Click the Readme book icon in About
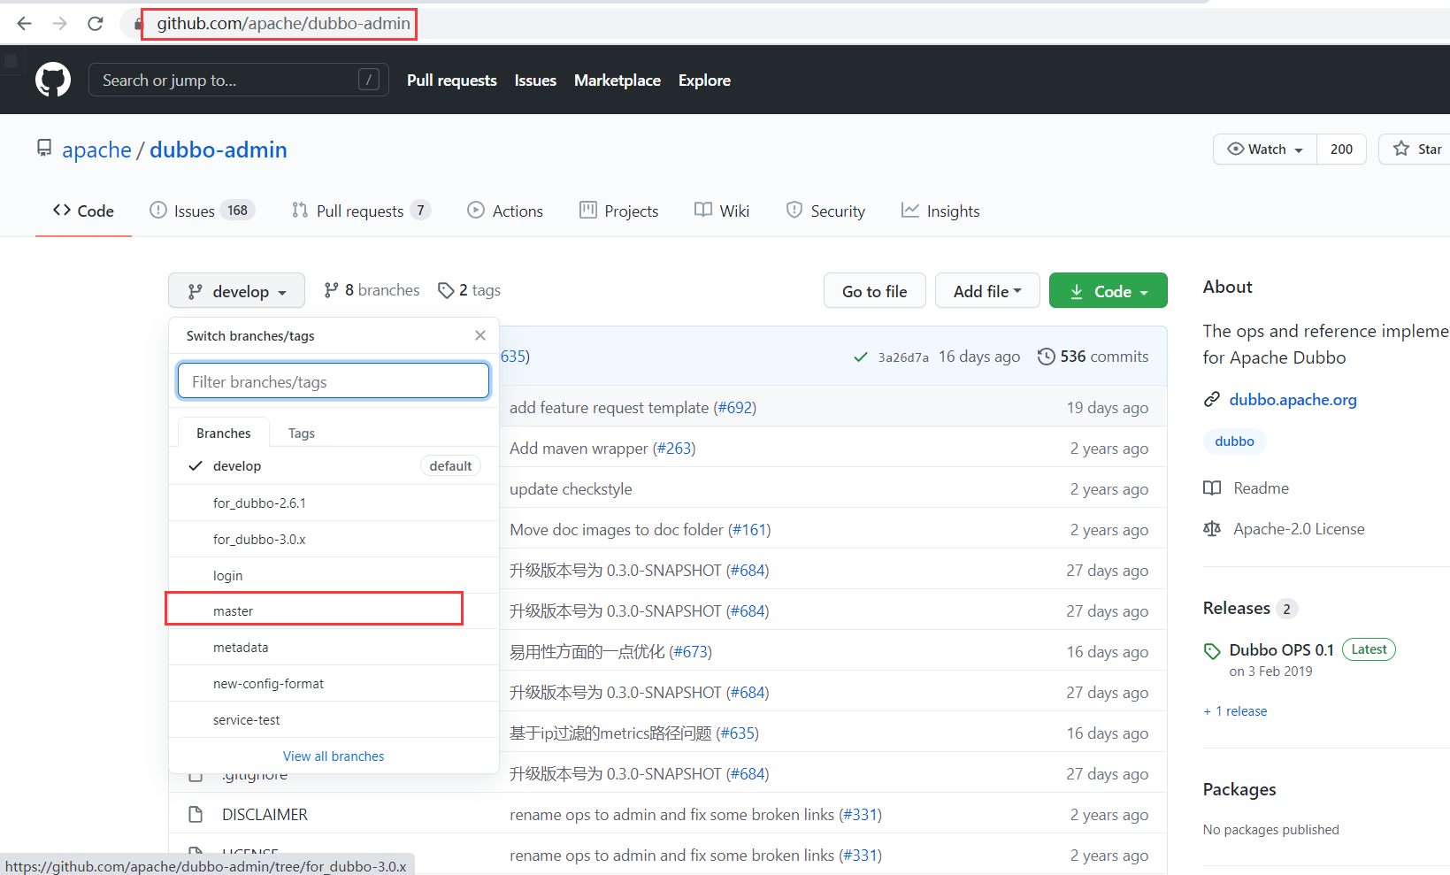This screenshot has width=1450, height=875. (1212, 488)
